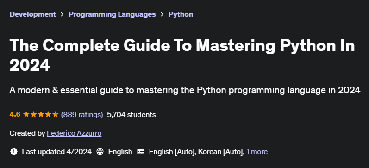
Task: Click the last updated alert badge icon
Action: 13,151
